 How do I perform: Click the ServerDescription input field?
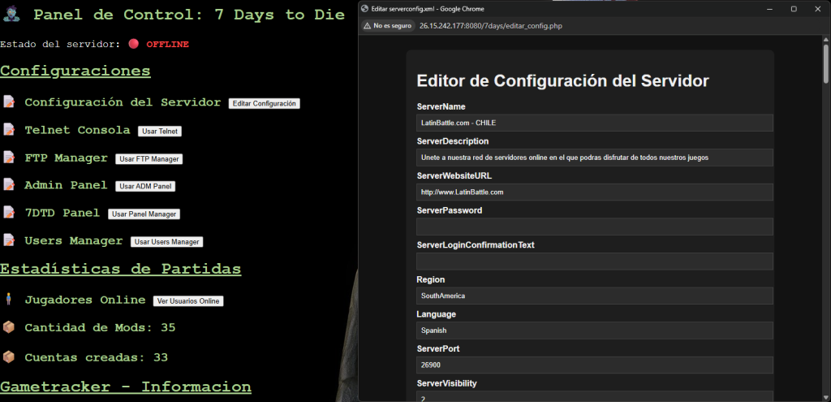pyautogui.click(x=595, y=158)
